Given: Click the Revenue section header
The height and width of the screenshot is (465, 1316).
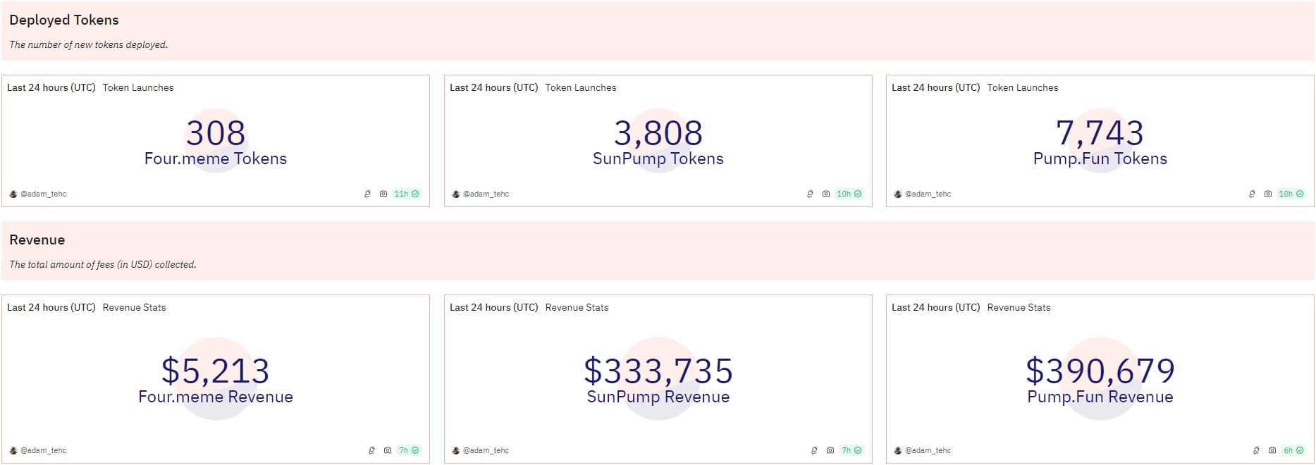Looking at the screenshot, I should pyautogui.click(x=37, y=240).
